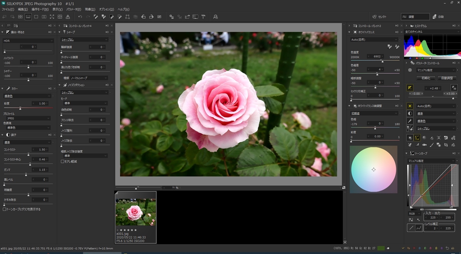This screenshot has height=254, width=461.
Task: Click on the white balance color wheel
Action: (373, 169)
